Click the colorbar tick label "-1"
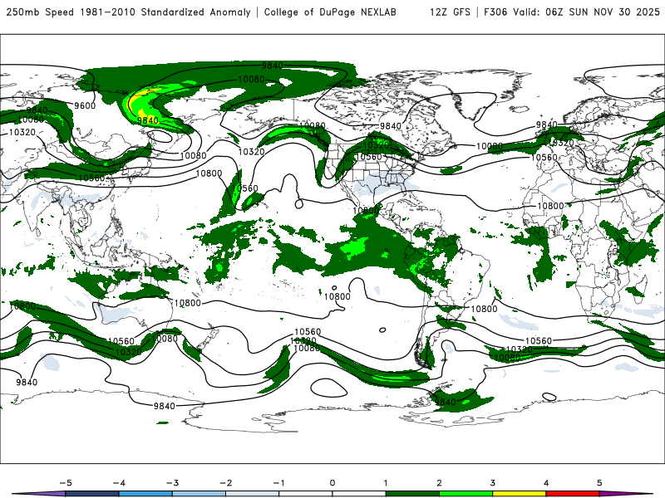665x498 pixels. coord(278,483)
